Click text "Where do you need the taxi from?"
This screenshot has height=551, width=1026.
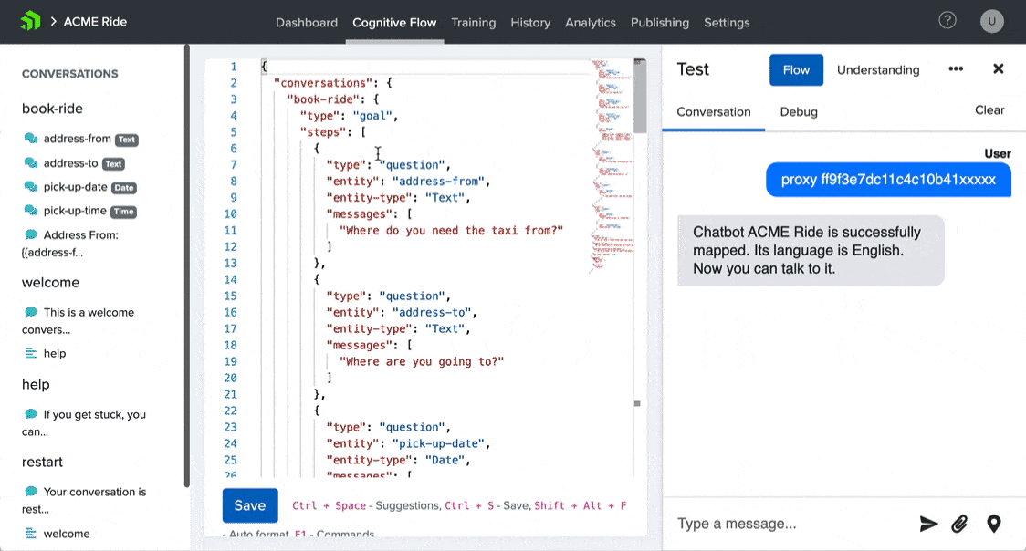tap(451, 230)
